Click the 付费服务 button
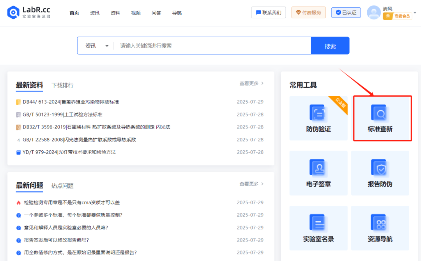This screenshot has width=421, height=261. pyautogui.click(x=308, y=12)
